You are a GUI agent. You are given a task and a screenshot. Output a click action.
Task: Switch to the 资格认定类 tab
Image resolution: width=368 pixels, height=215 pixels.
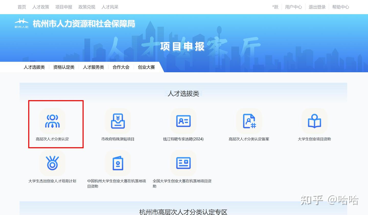click(x=64, y=67)
